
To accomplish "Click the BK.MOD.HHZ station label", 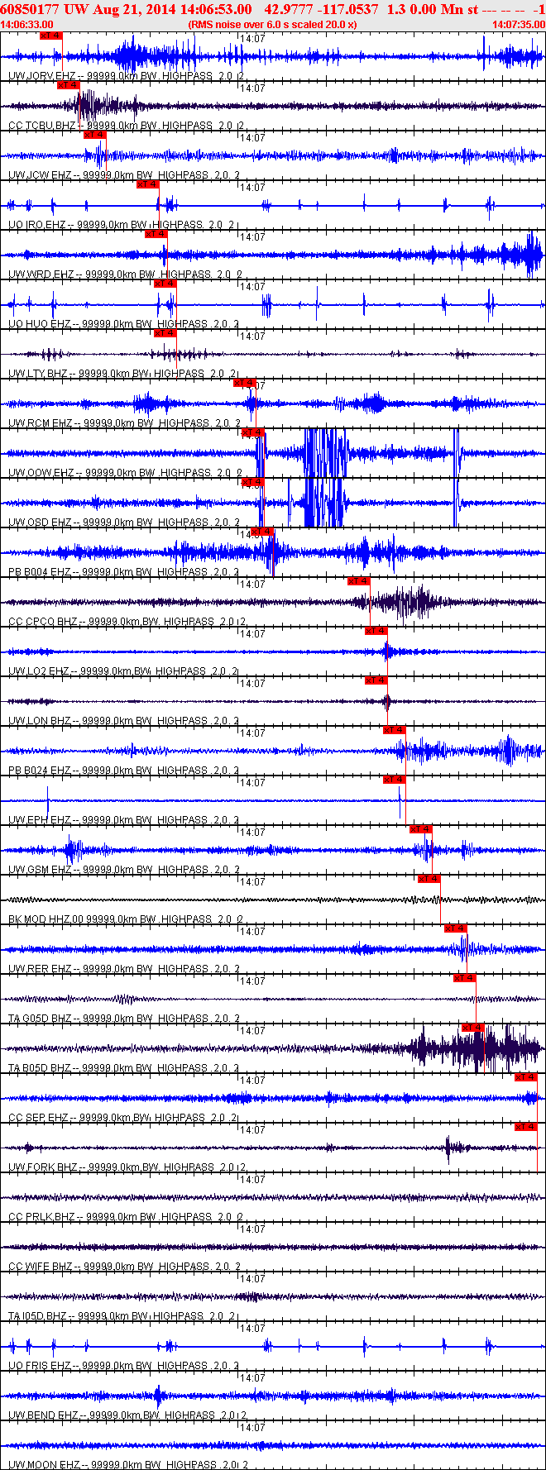I will pyautogui.click(x=40, y=919).
